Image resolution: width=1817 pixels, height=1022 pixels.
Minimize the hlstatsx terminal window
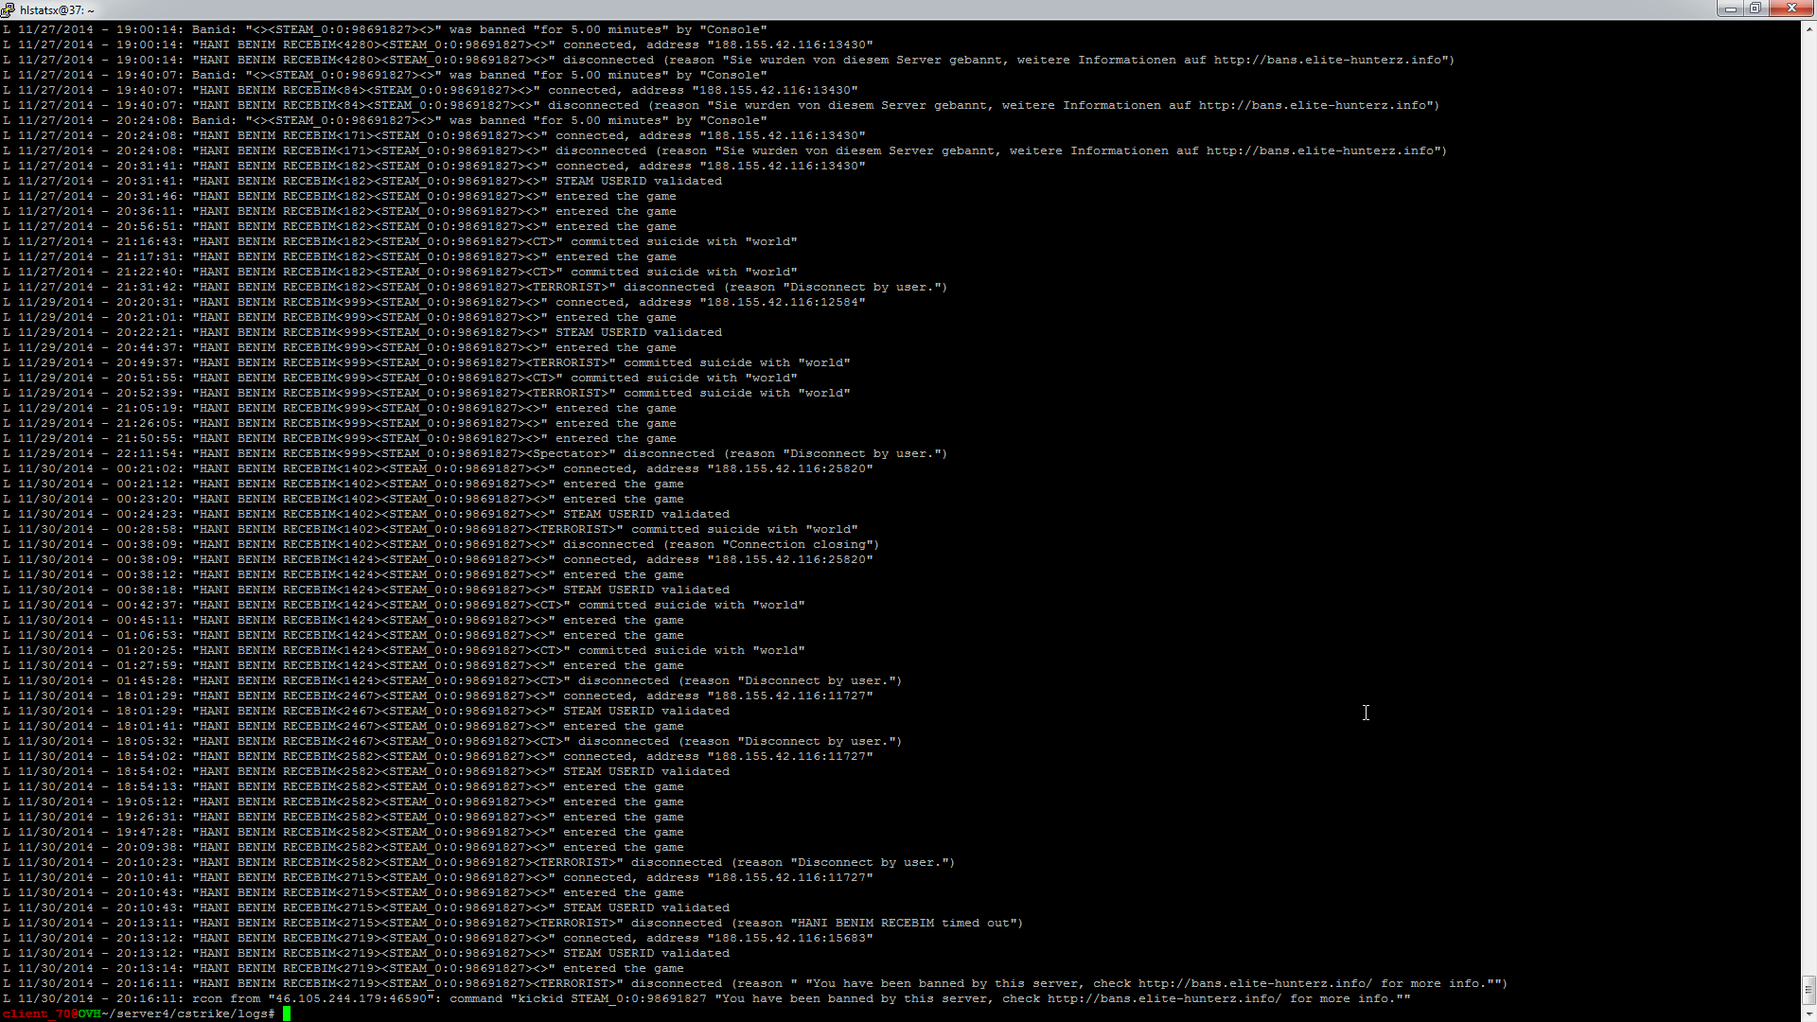1730,9
